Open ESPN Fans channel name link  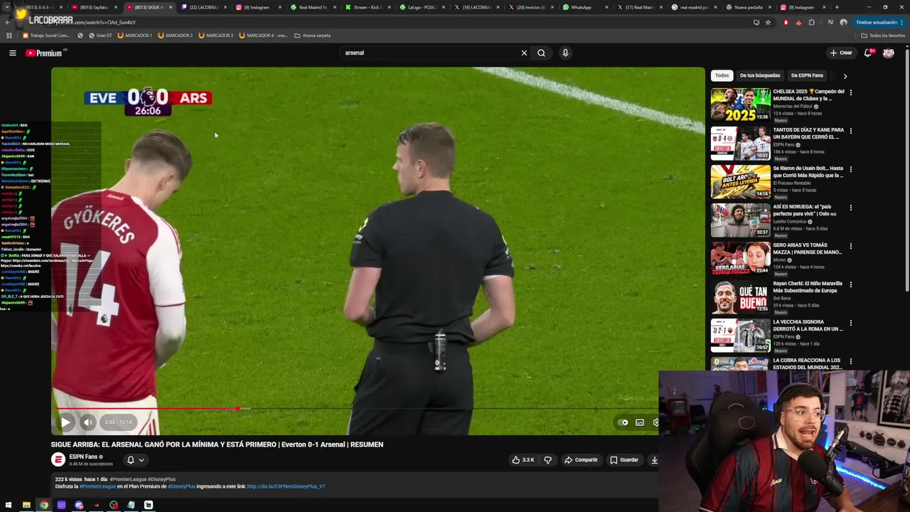83,457
